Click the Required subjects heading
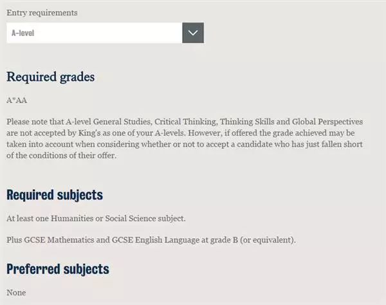 click(55, 195)
